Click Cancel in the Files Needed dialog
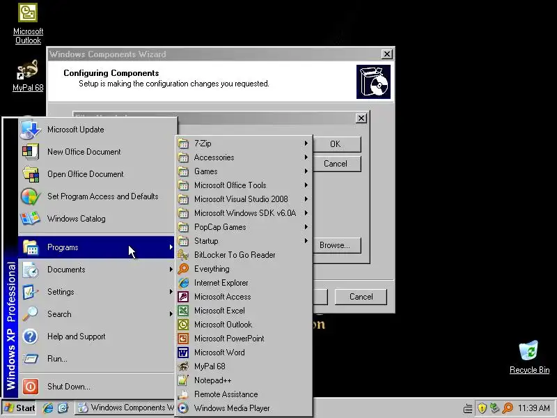Image resolution: width=557 pixels, height=418 pixels. 335,164
